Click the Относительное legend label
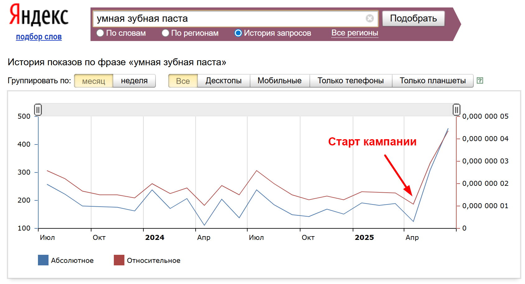 (154, 260)
